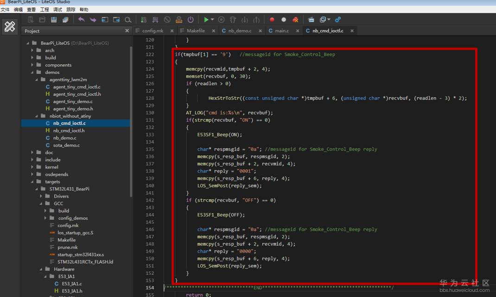Switch to the main.c tab

coord(281,31)
